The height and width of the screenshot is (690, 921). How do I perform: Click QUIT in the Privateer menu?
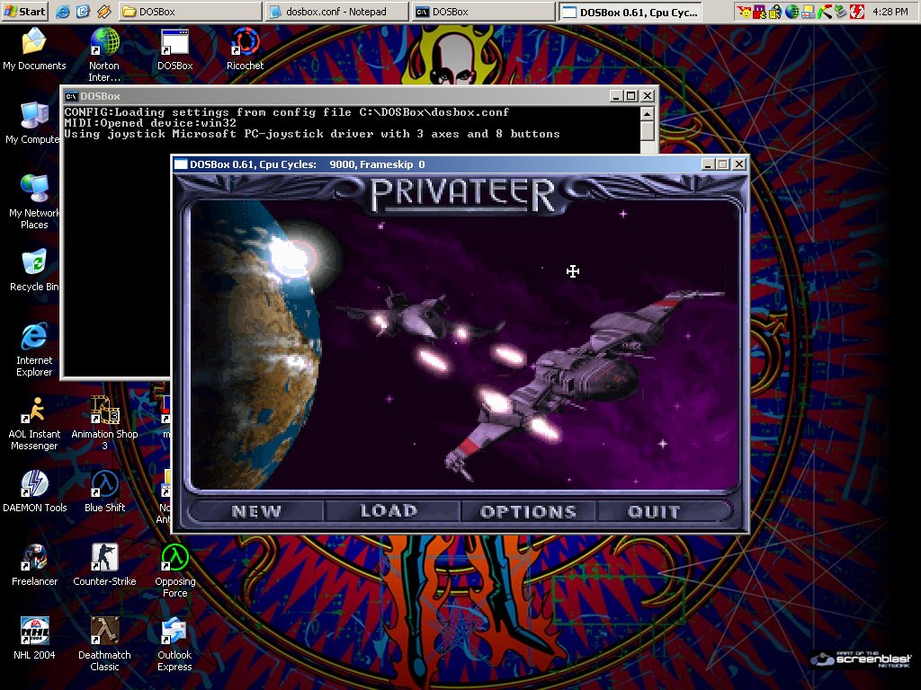tap(654, 512)
